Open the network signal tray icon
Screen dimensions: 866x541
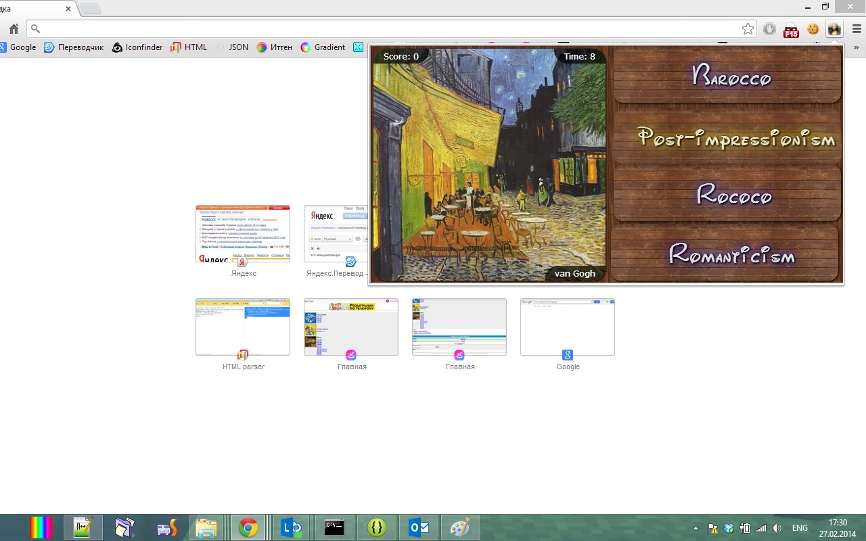click(x=761, y=528)
